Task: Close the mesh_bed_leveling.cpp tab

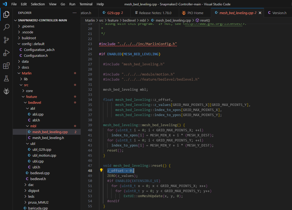Action: (x=260, y=13)
